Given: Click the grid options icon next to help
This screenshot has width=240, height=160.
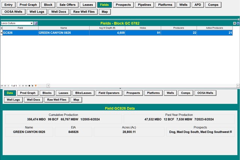Looking at the screenshot, I should 235,23.
